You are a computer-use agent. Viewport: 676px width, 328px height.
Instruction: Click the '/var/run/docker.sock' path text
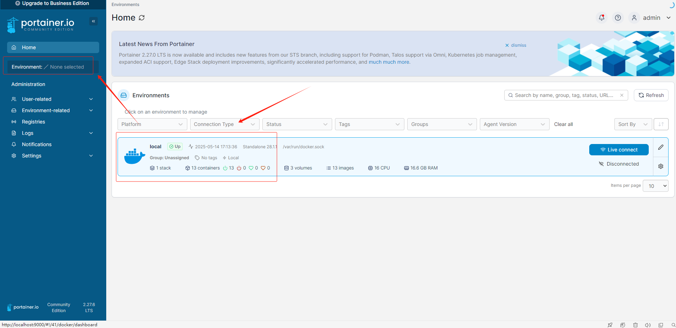click(303, 147)
